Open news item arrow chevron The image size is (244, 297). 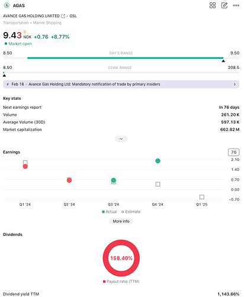point(235,84)
